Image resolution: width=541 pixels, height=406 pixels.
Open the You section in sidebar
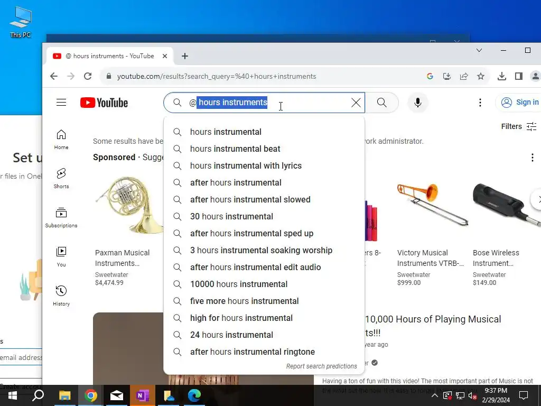(x=61, y=256)
